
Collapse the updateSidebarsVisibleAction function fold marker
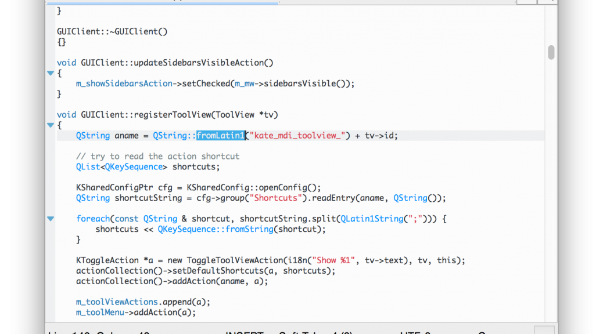[51, 73]
